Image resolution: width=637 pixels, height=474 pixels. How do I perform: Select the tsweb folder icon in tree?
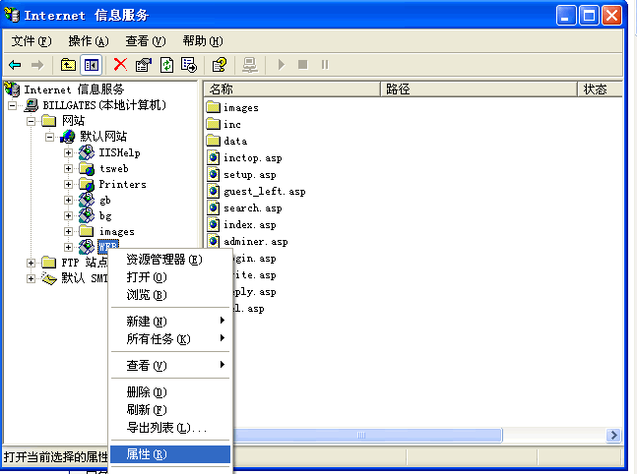click(x=87, y=168)
